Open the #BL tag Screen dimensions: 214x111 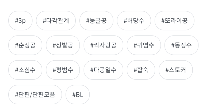(x=78, y=94)
